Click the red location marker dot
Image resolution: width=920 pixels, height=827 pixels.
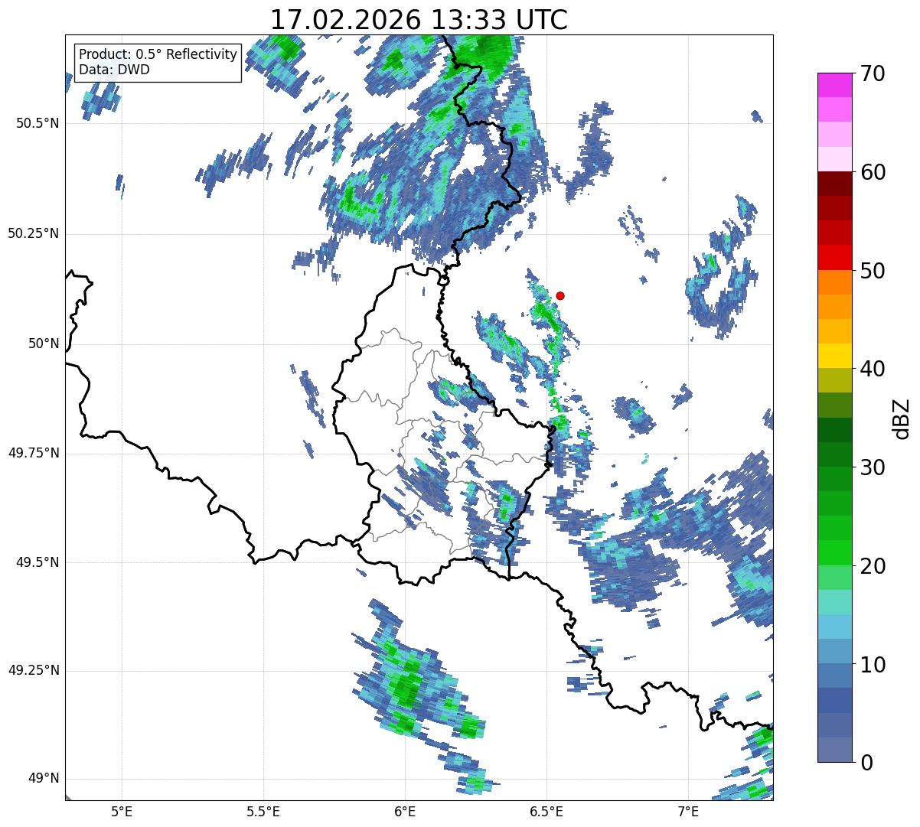[x=560, y=295]
